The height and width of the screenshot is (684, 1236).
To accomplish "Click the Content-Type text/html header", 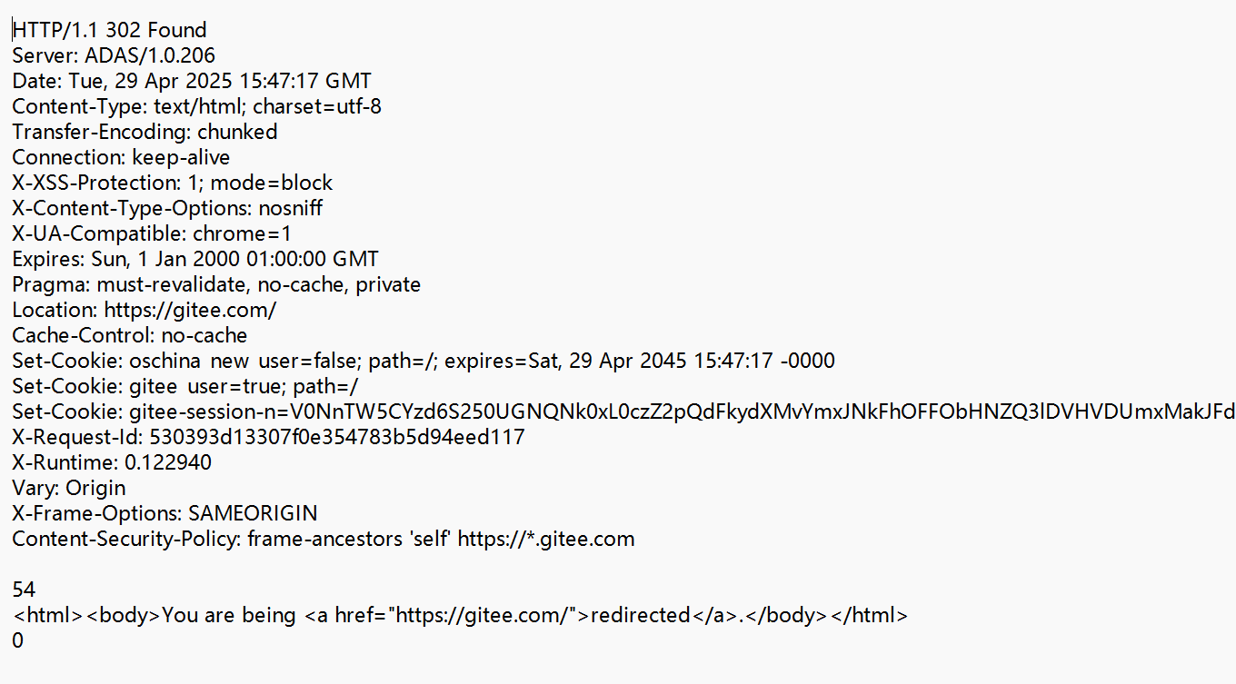I will click(197, 106).
